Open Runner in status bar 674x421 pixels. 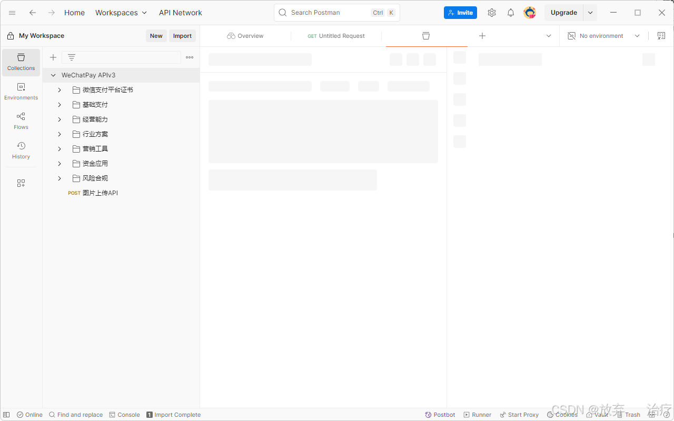(x=477, y=415)
